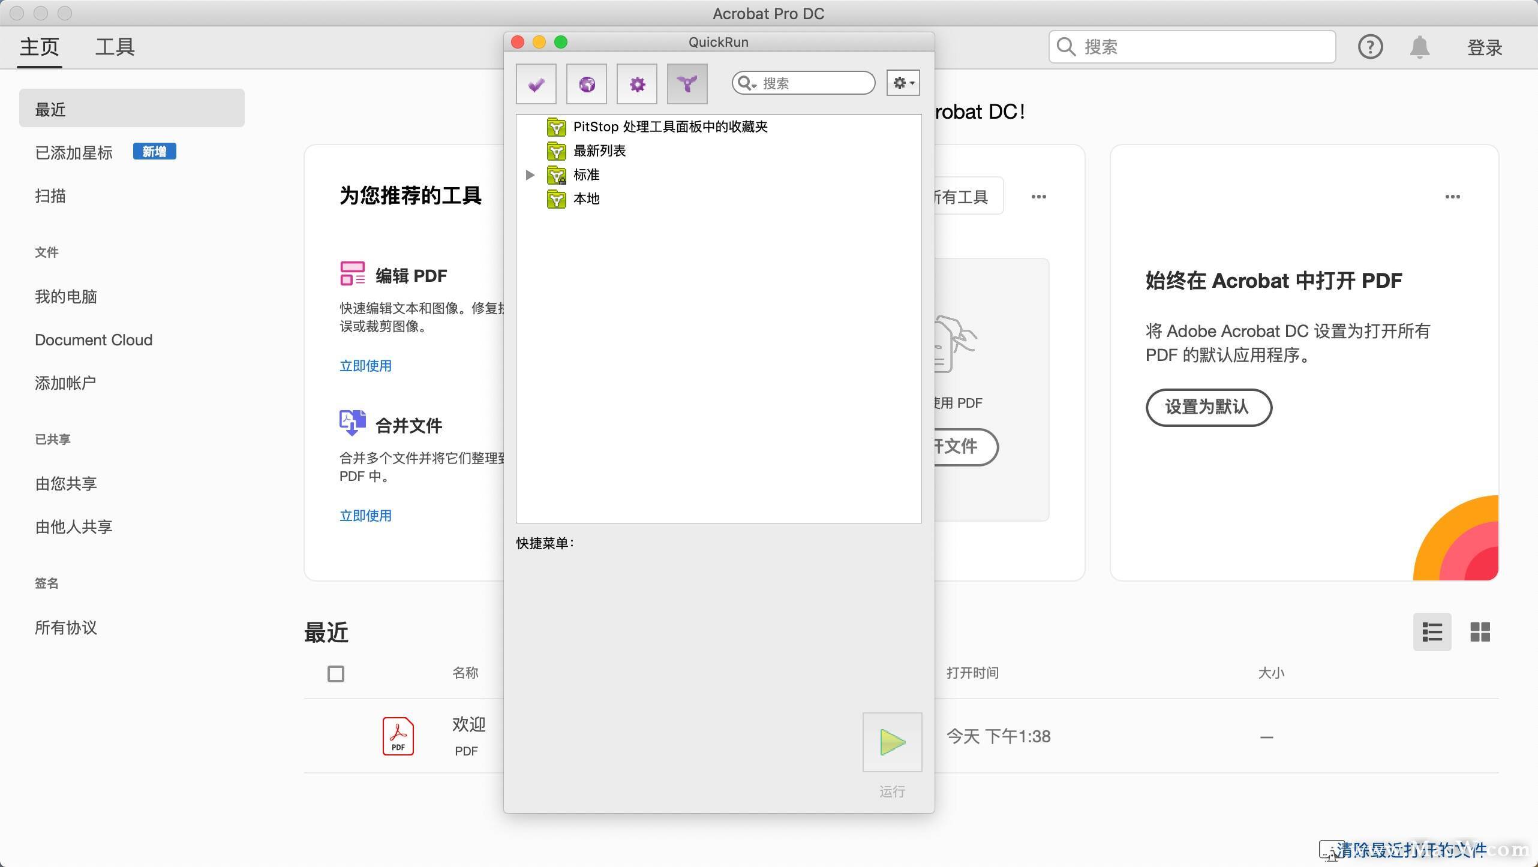Select the 欢迎 file name
The image size is (1538, 867).
[469, 724]
